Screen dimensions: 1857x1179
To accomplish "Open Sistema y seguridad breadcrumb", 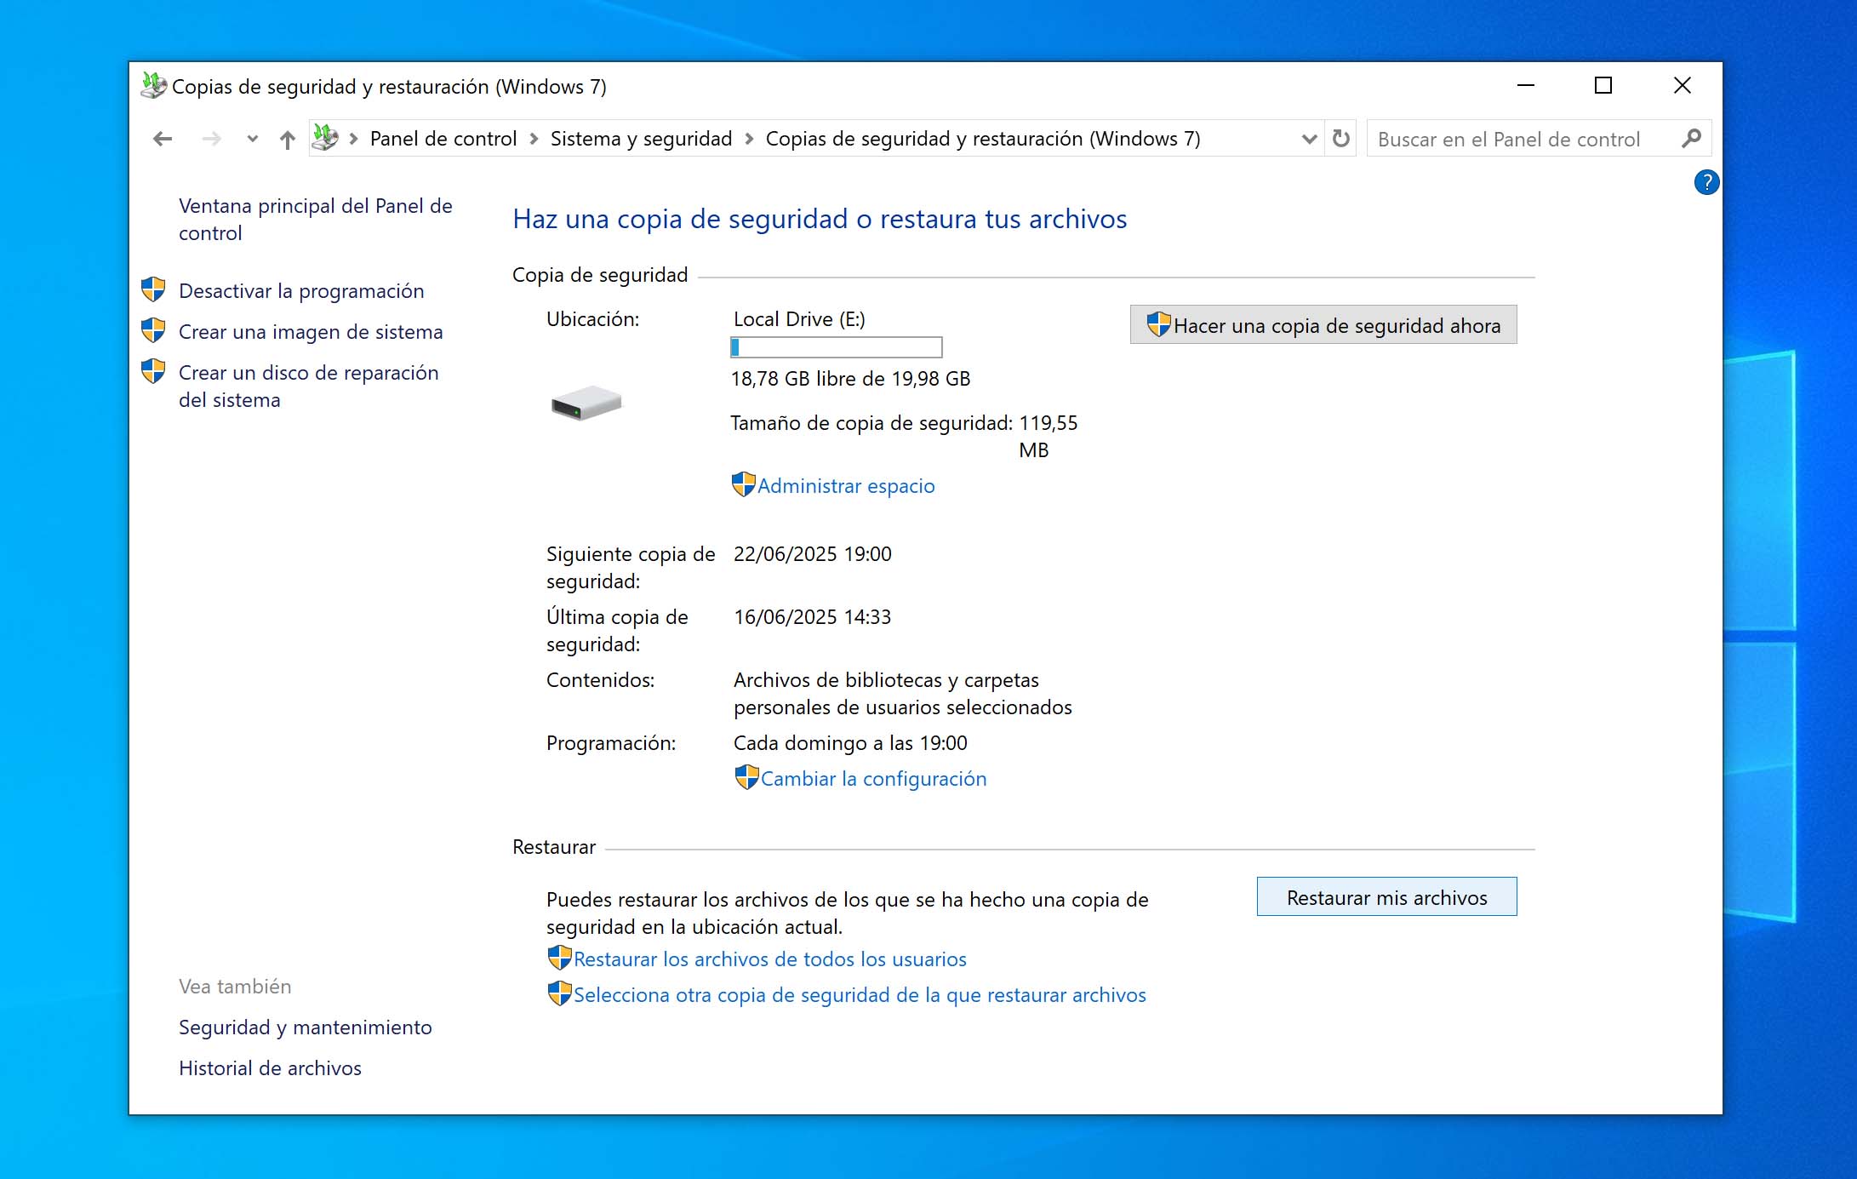I will (641, 139).
